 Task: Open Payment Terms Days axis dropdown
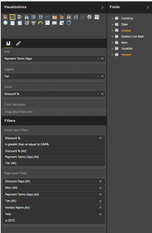[98, 59]
